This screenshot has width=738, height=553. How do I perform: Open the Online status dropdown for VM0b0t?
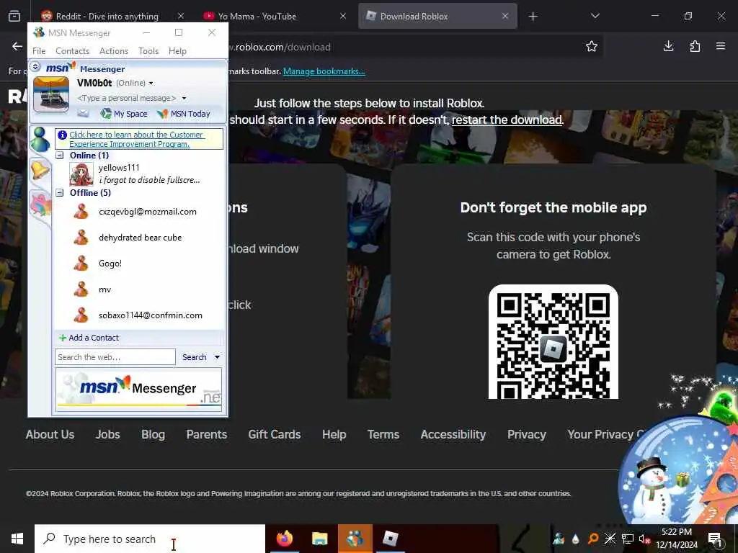pos(151,84)
